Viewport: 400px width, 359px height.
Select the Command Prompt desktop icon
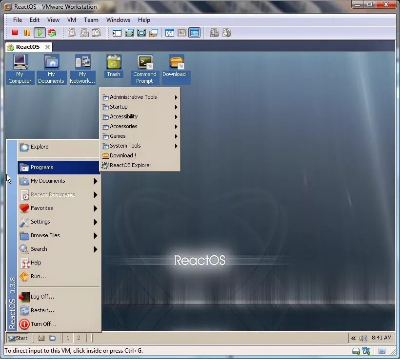(x=145, y=69)
